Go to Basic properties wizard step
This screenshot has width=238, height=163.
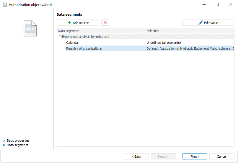[x=18, y=141]
